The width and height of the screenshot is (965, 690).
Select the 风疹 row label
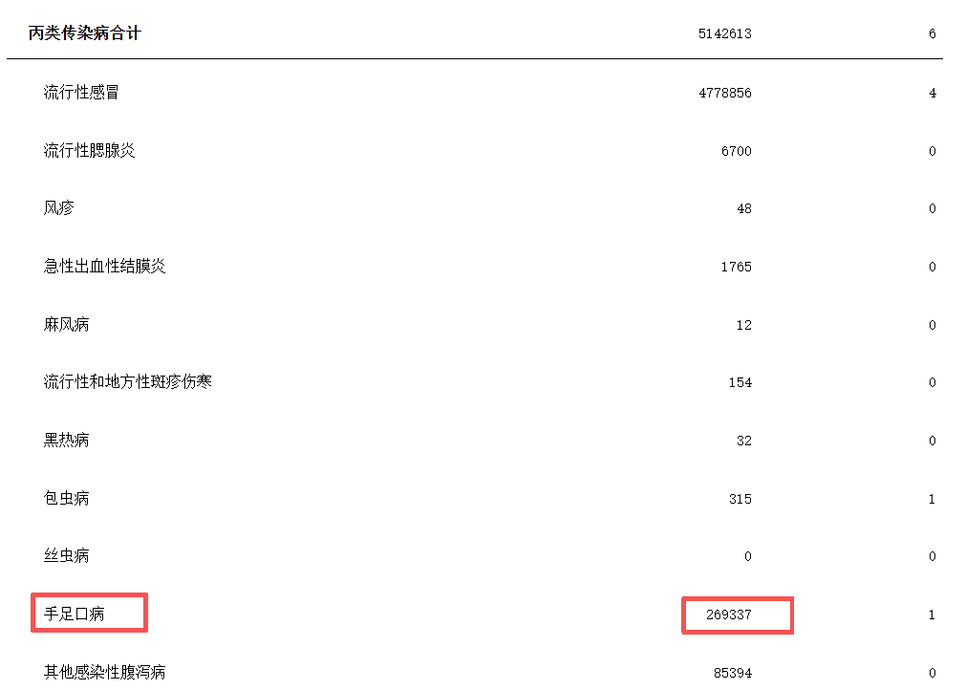(x=58, y=208)
